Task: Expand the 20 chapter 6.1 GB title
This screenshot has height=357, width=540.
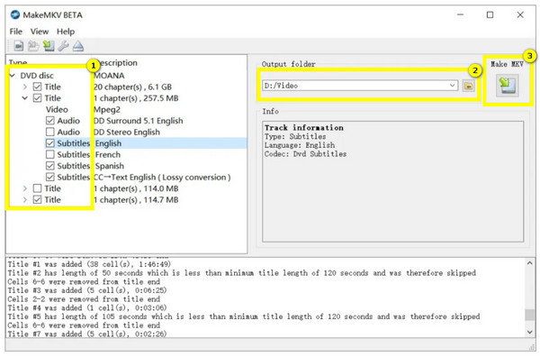Action: click(25, 87)
